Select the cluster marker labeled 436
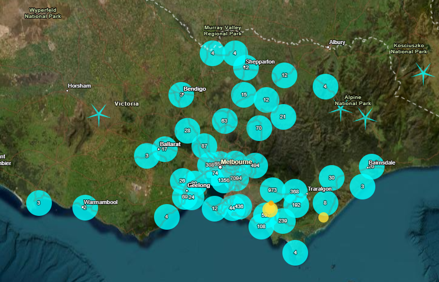Screen dimensions: 439x282 click(x=239, y=207)
